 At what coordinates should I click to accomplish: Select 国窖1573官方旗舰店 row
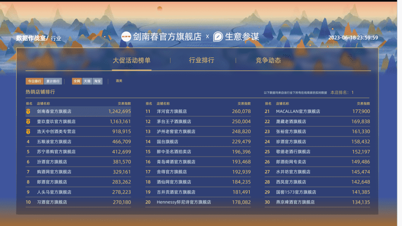(x=318, y=192)
